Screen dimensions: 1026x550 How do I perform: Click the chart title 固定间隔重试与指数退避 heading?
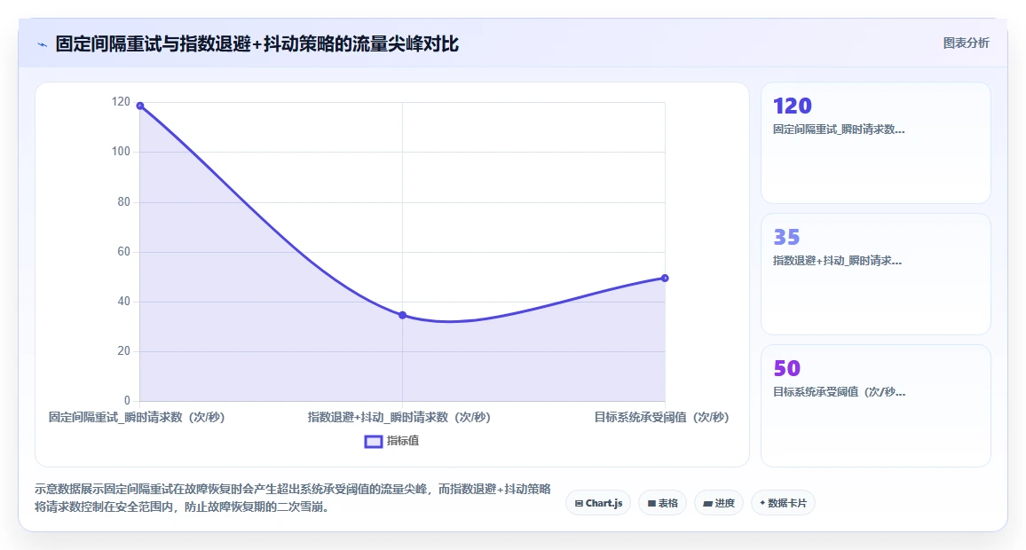(256, 43)
